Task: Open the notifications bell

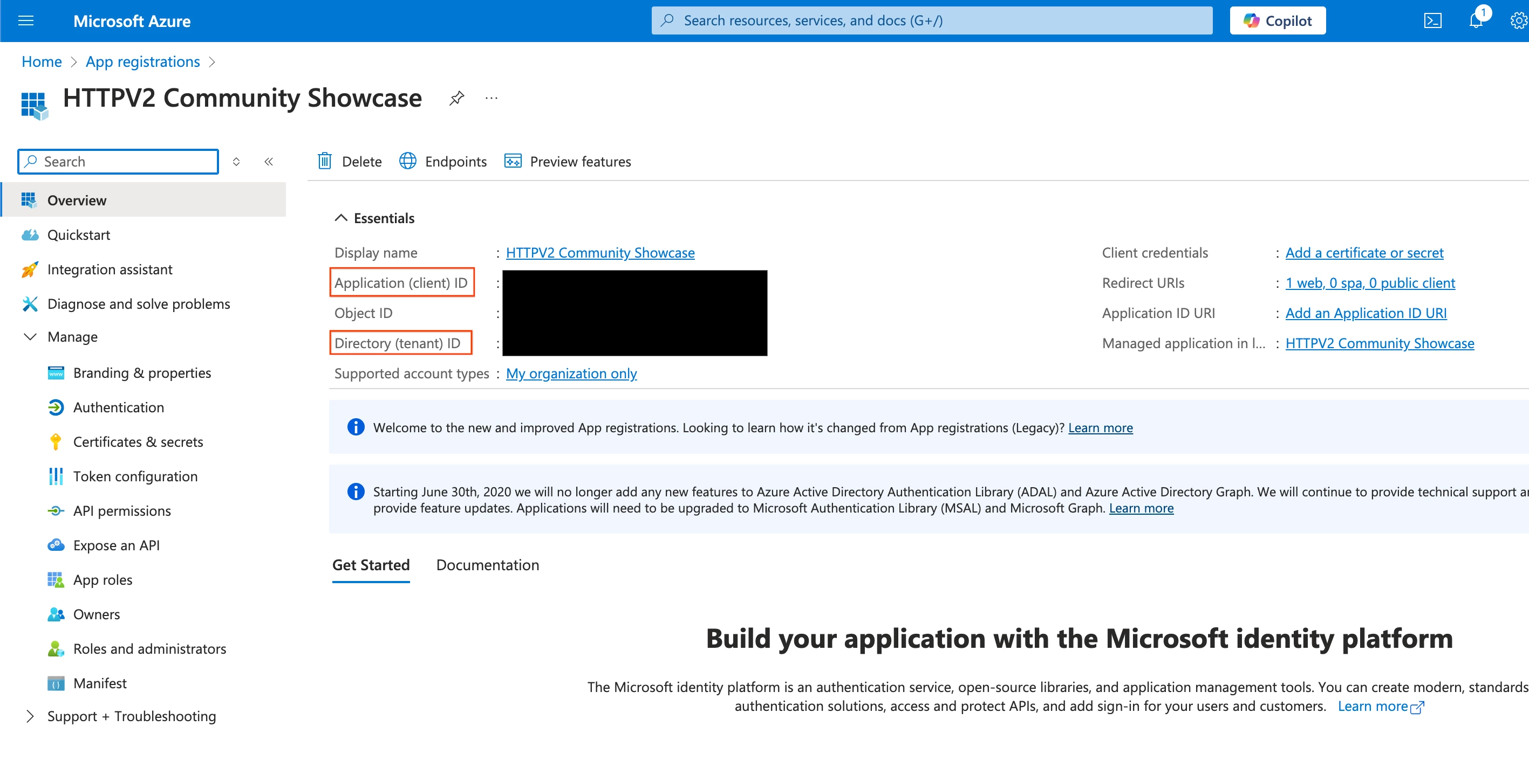Action: coord(1476,21)
